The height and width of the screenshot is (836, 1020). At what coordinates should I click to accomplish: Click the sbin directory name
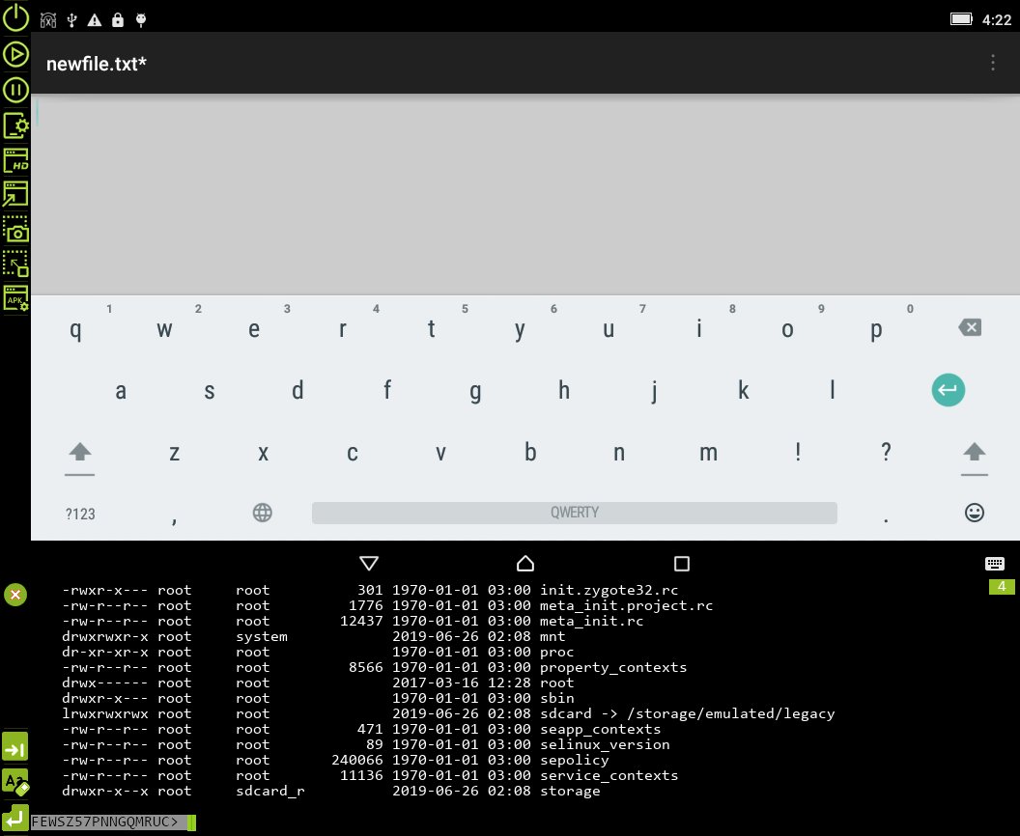(556, 698)
